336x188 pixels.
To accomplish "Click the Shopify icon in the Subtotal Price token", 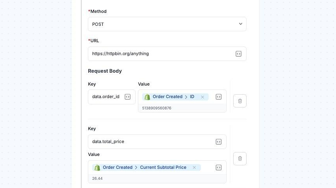I will [97, 168].
